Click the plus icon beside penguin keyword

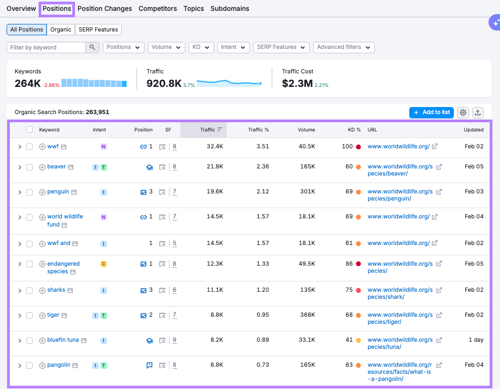click(x=42, y=192)
